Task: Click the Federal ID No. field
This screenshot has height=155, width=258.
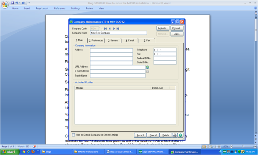Action: tap(165, 58)
